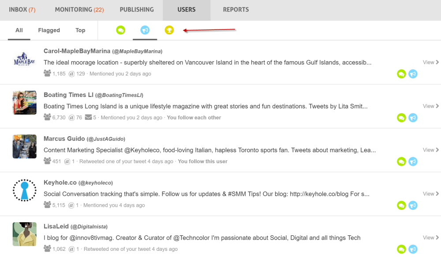Open Boating Times LI profile name

click(x=68, y=95)
